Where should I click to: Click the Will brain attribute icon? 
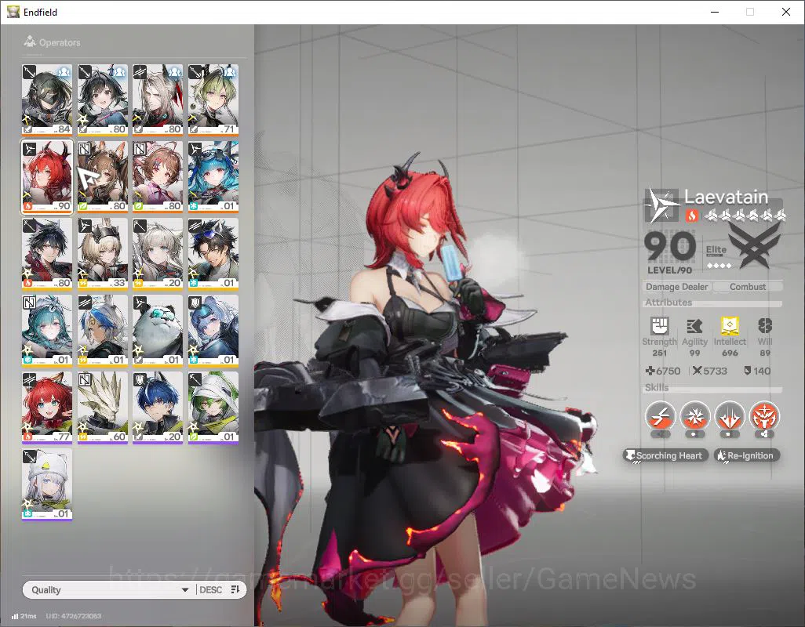click(765, 325)
